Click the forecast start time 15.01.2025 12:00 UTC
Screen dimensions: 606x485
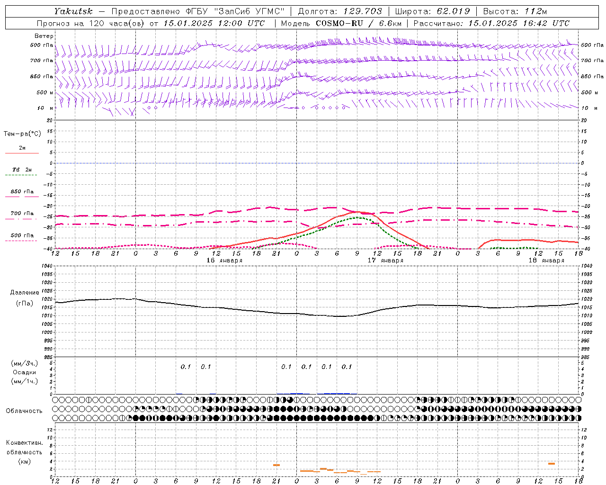click(214, 23)
